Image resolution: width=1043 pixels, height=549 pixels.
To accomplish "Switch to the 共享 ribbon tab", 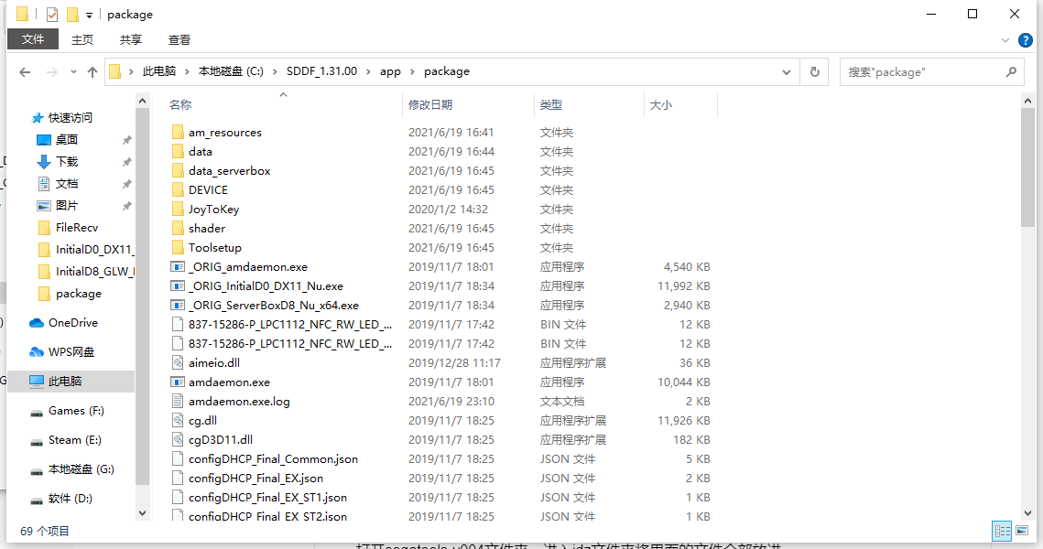I will click(x=131, y=40).
